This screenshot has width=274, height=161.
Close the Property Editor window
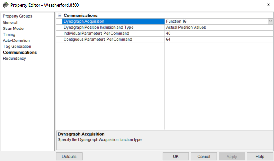(x=268, y=5)
